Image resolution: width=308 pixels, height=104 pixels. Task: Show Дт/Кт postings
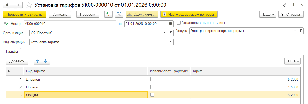coord(108,14)
